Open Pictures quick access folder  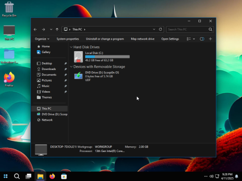47,80
